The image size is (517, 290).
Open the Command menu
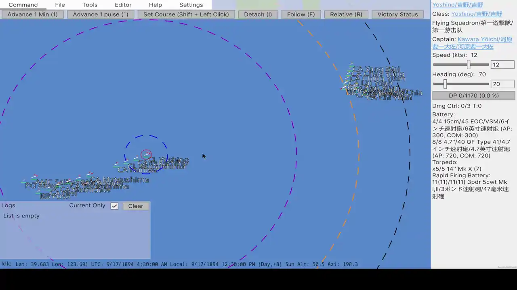pos(23,5)
